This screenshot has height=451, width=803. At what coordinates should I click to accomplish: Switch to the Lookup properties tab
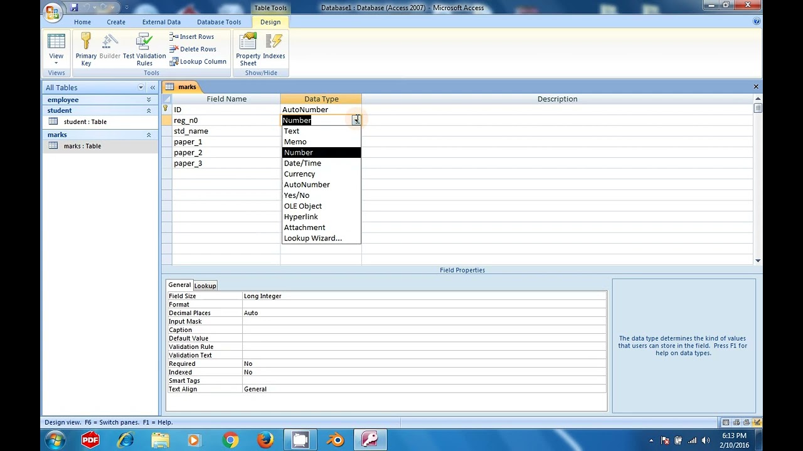[x=205, y=286]
